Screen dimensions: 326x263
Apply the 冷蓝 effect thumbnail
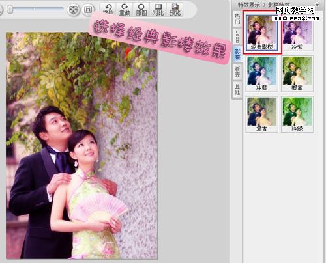coord(262,74)
